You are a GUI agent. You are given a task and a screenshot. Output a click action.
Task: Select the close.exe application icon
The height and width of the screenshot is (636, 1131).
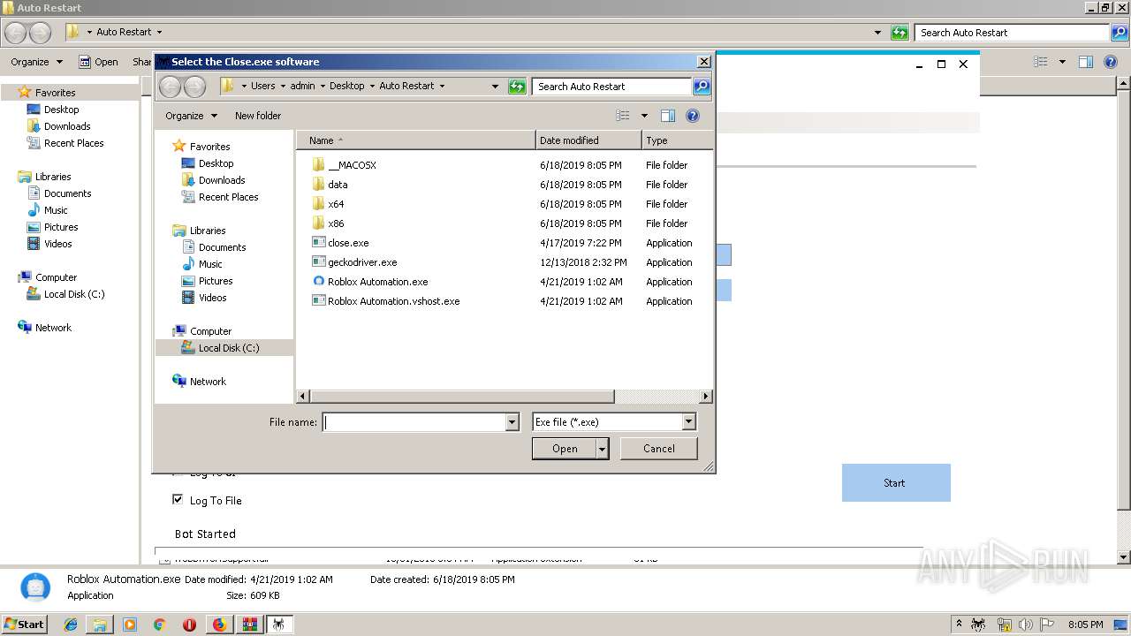point(318,242)
